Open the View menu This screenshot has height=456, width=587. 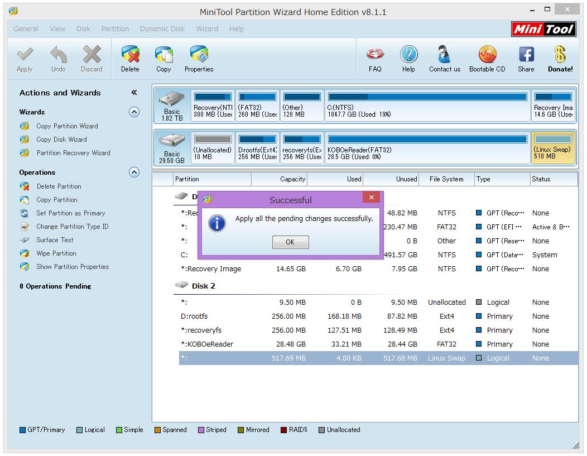(x=57, y=29)
